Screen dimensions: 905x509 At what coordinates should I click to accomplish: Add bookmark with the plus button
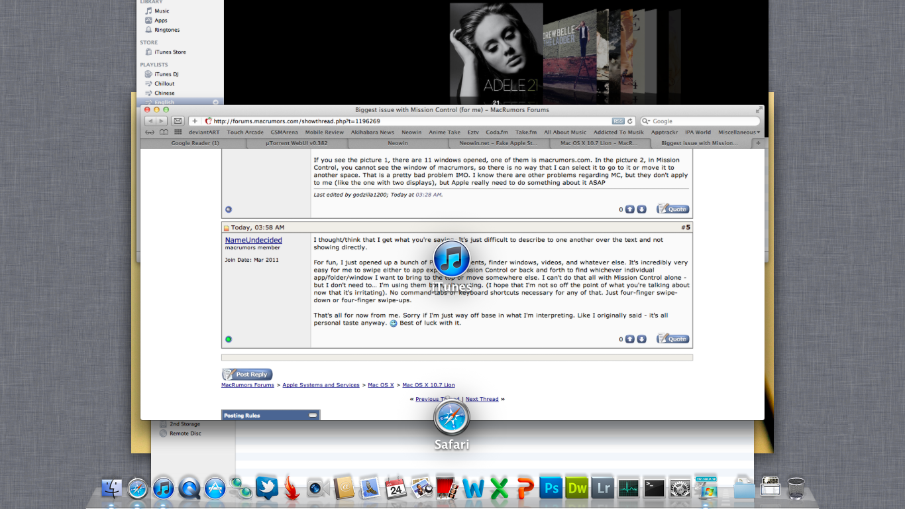pyautogui.click(x=195, y=121)
